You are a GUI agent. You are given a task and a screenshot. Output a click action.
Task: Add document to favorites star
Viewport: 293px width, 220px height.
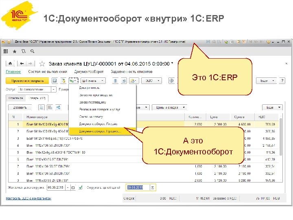click(42, 64)
